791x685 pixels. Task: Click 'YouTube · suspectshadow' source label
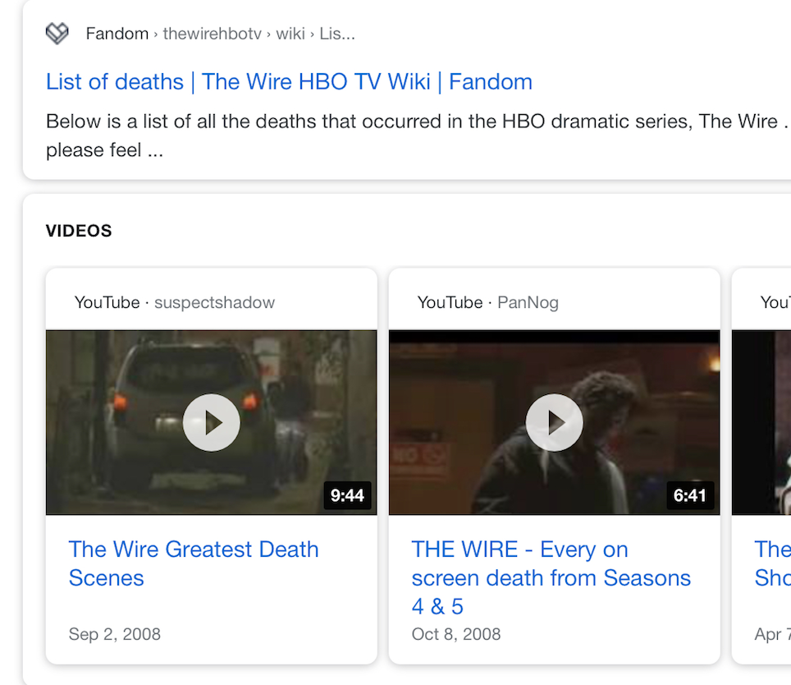point(175,302)
